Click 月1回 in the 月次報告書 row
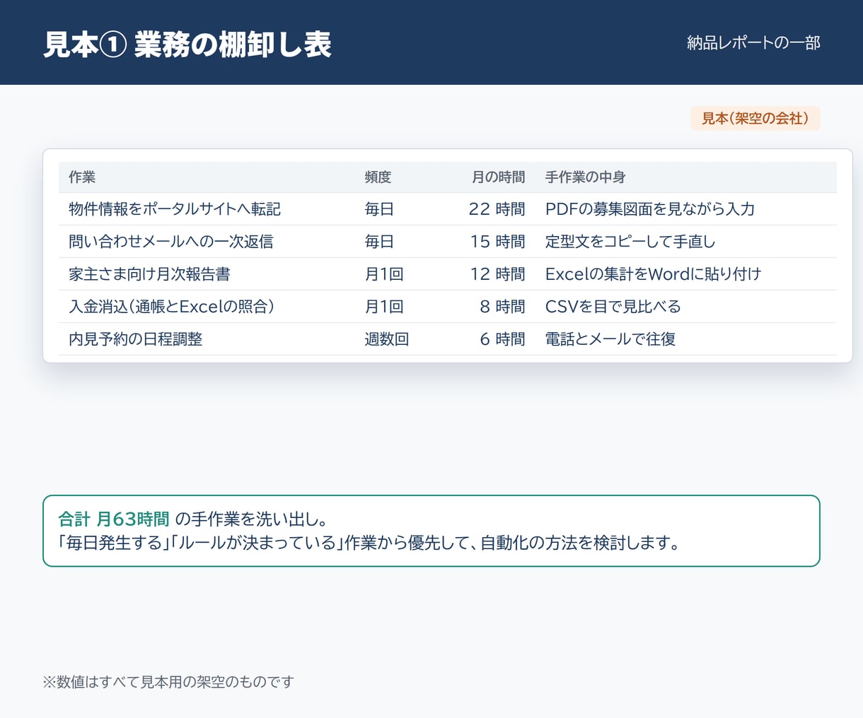The image size is (863, 718). coord(384,274)
